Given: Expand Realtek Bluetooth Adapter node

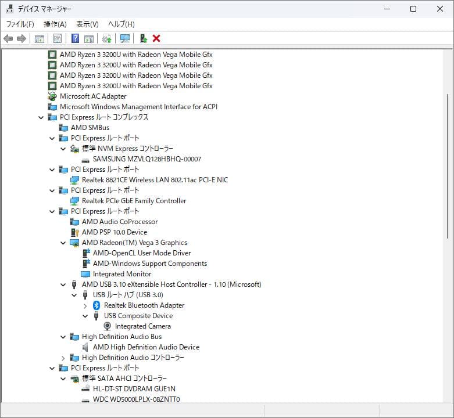Looking at the screenshot, I should click(85, 305).
